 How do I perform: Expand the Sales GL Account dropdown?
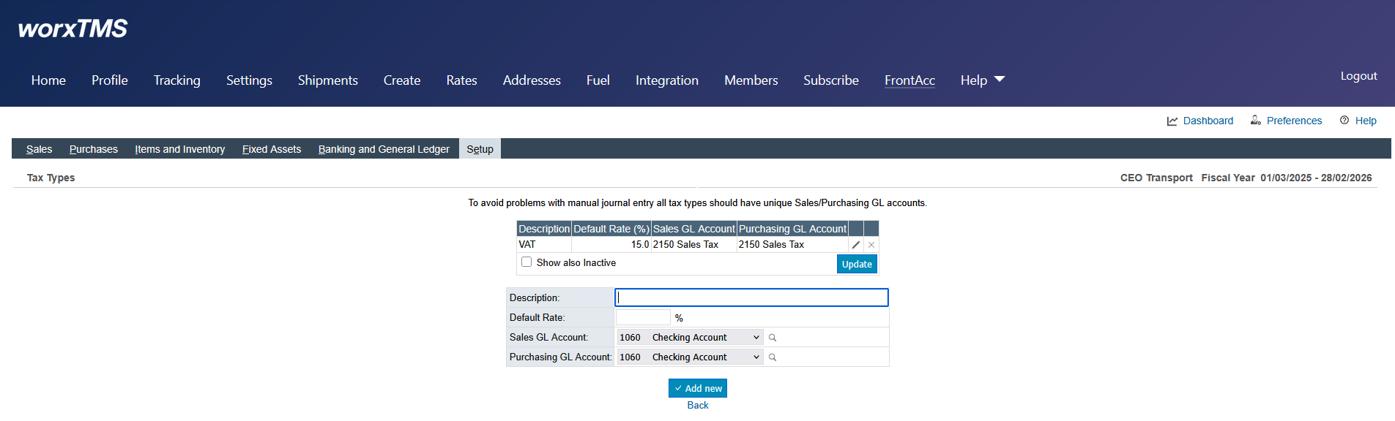tap(689, 338)
